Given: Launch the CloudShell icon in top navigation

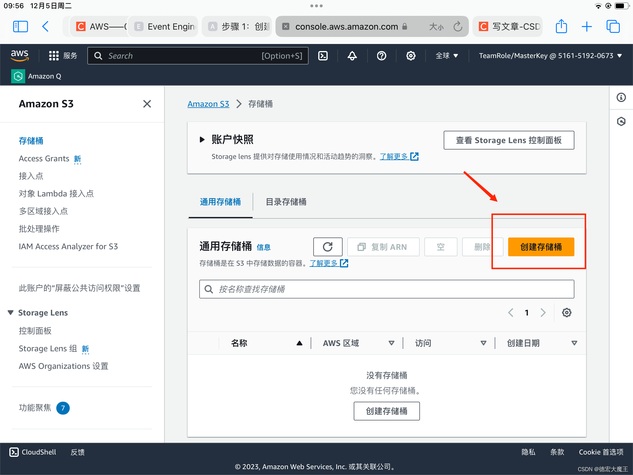Looking at the screenshot, I should (323, 56).
